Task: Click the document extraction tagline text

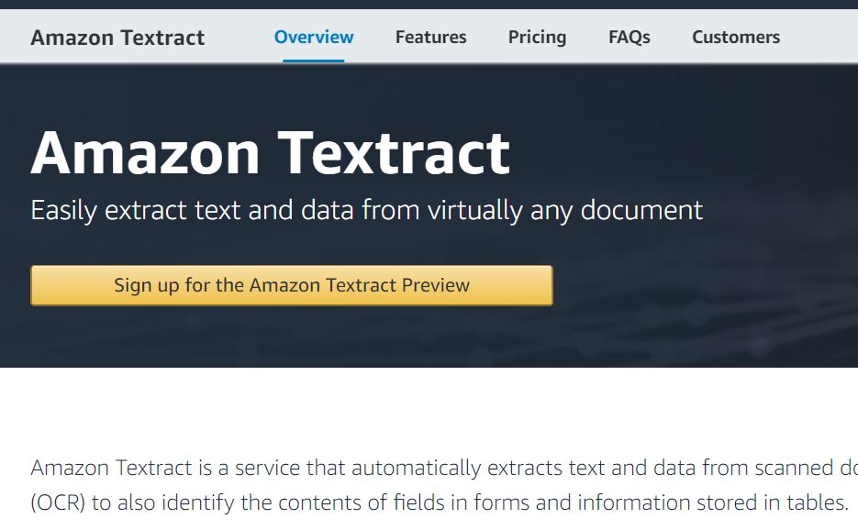Action: tap(366, 209)
